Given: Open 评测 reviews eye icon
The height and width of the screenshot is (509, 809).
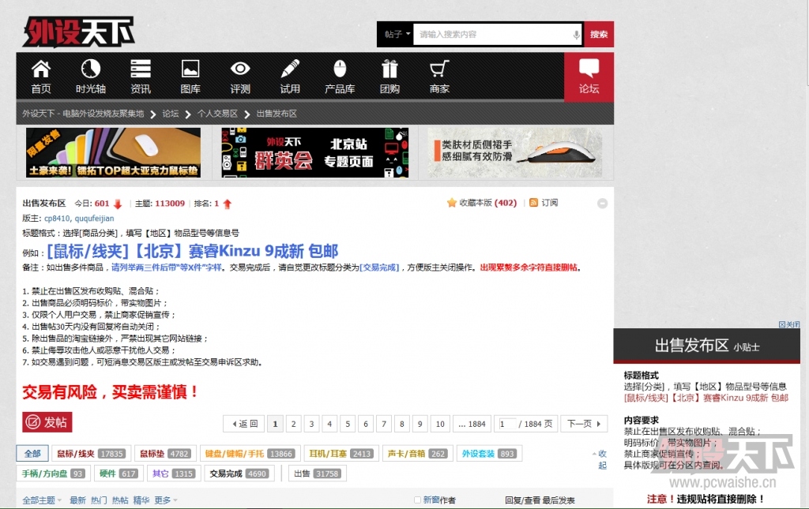Looking at the screenshot, I should point(240,77).
